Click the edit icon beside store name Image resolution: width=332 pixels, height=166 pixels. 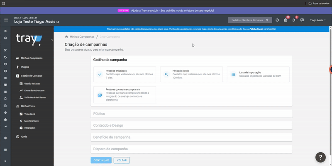point(58,22)
